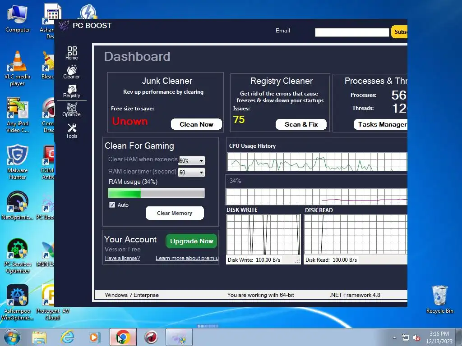Open Protegent AV Cloud shortcut
Image resolution: width=462 pixels, height=346 pixels.
click(52, 302)
